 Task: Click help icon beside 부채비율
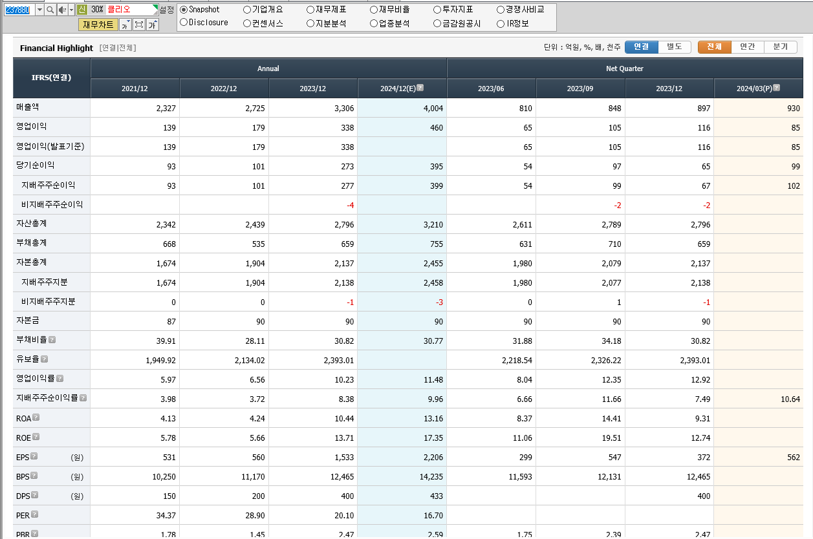(52, 340)
